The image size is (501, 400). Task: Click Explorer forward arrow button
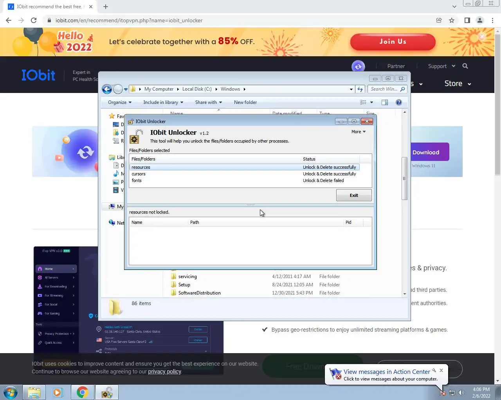tap(118, 89)
